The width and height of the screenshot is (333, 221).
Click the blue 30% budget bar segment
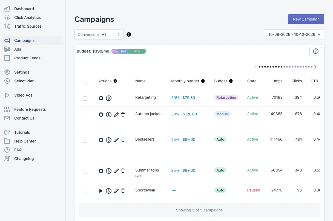(123, 51)
